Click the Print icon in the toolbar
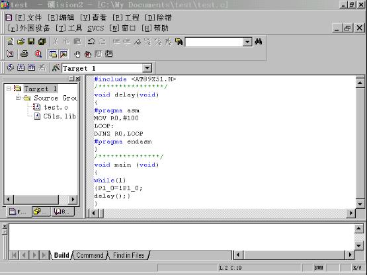 pyautogui.click(x=24, y=54)
